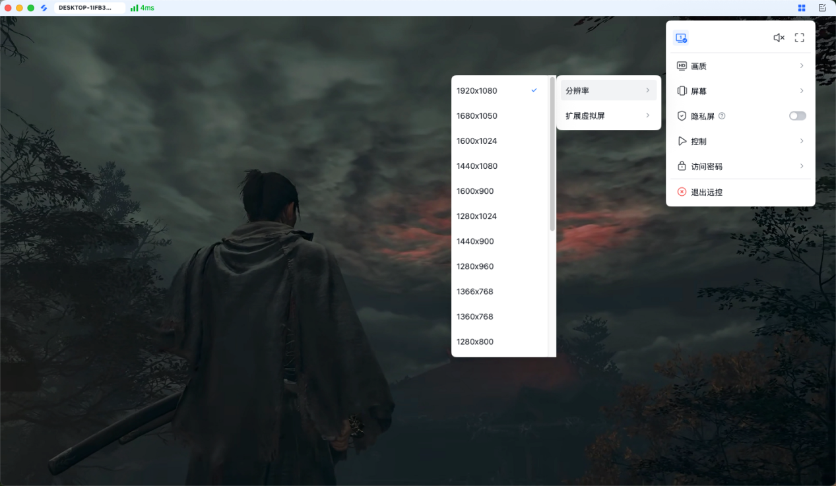Click the 屏幕 screen icon
The width and height of the screenshot is (836, 486).
[682, 91]
